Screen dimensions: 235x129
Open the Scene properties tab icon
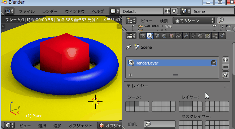click(157, 36)
